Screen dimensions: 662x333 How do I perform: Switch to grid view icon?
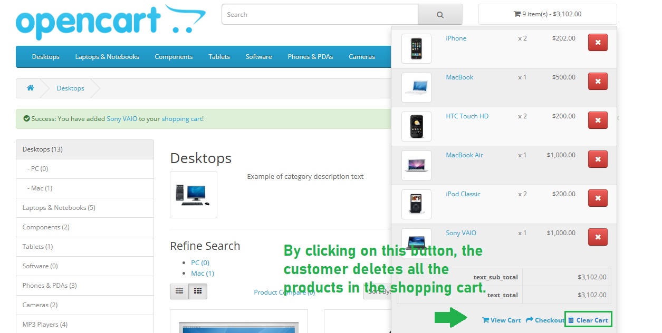pyautogui.click(x=198, y=291)
